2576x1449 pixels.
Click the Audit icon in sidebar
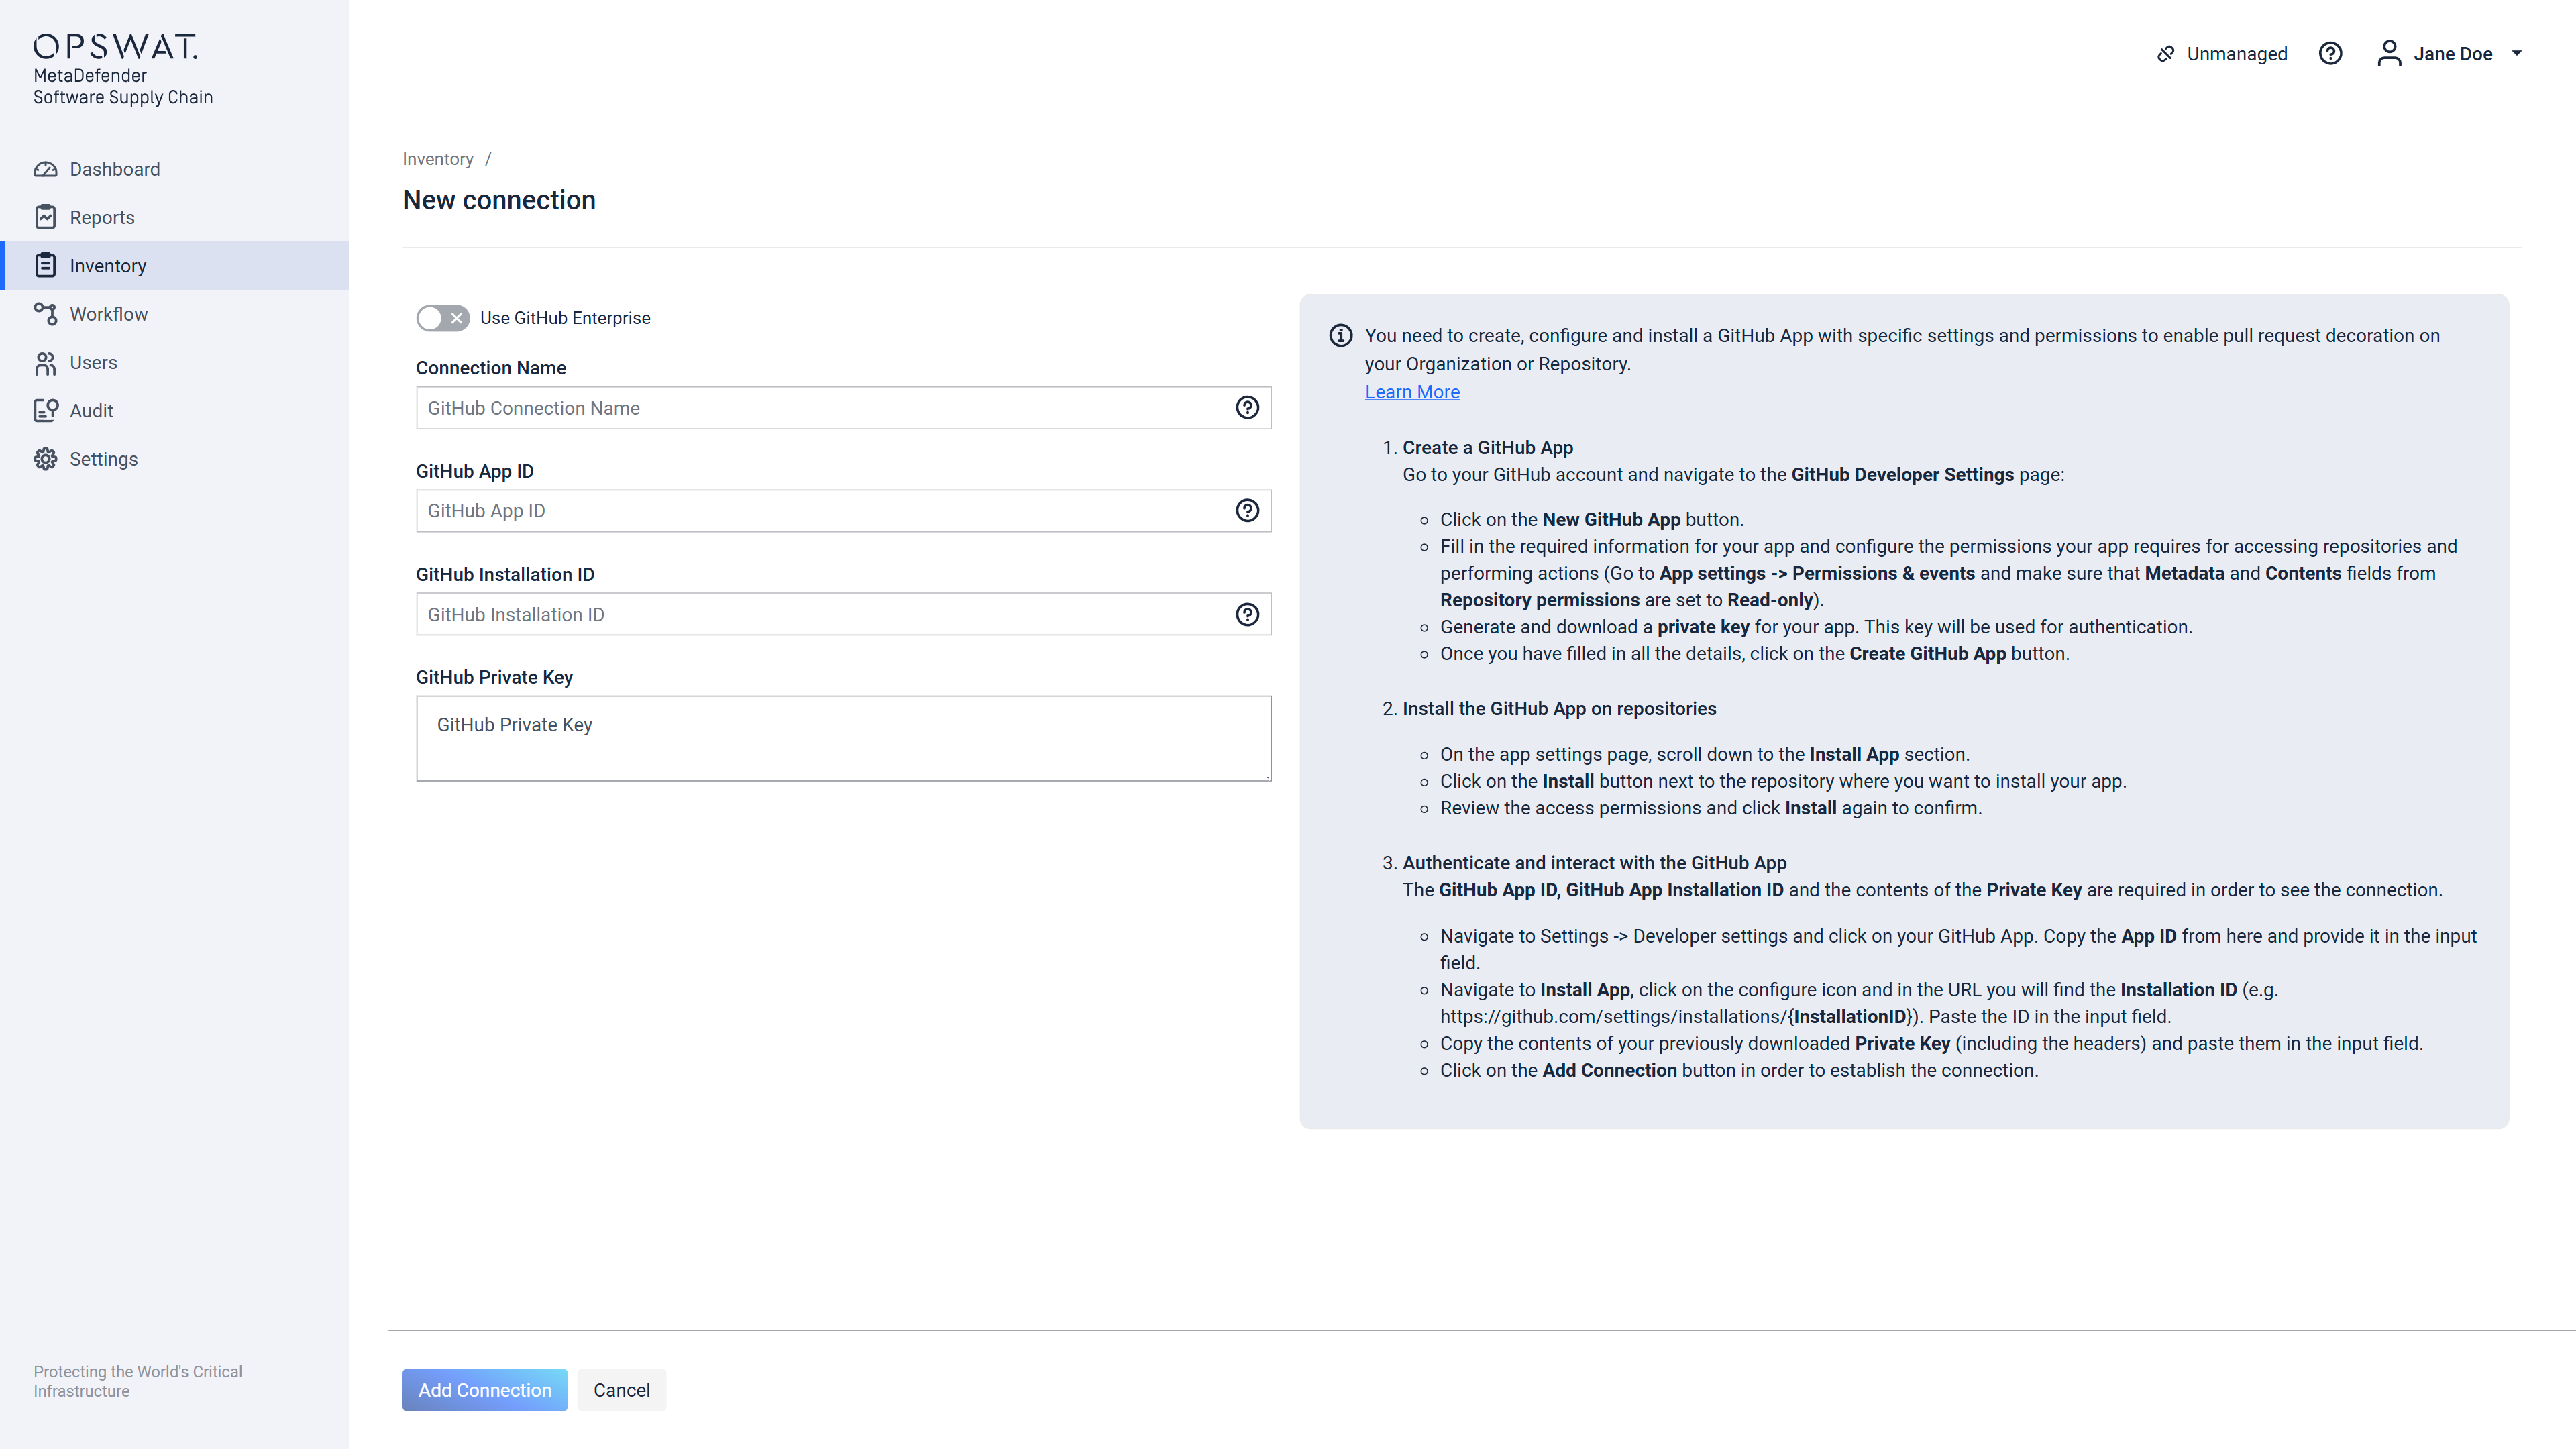45,411
